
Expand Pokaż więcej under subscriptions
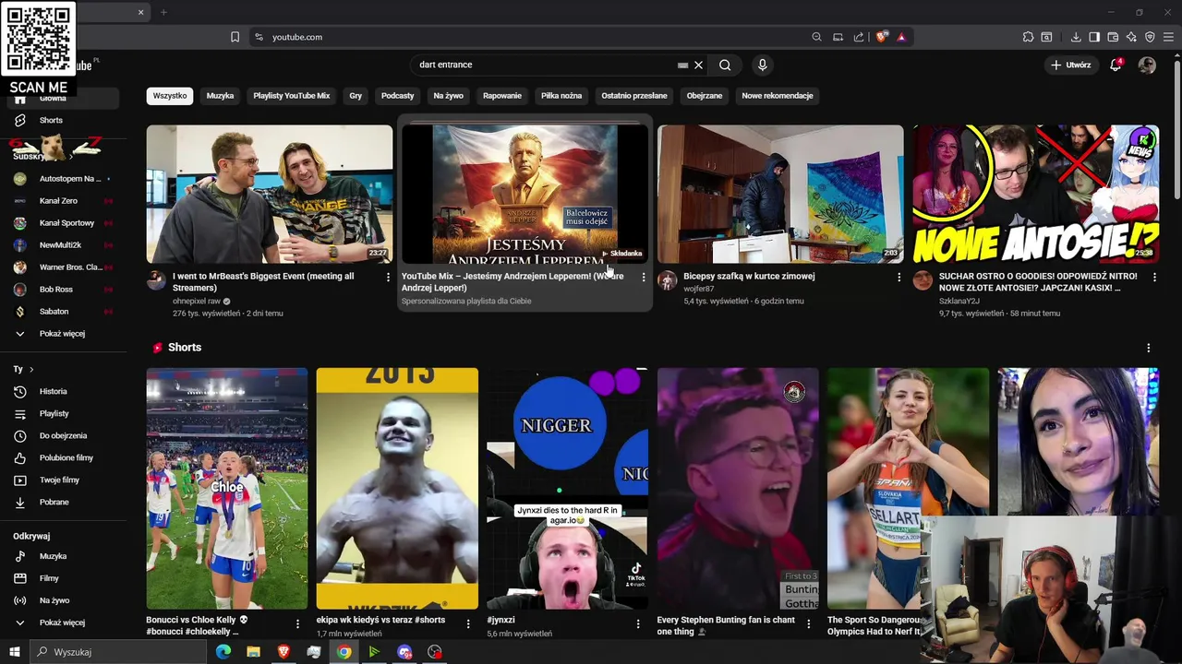tap(62, 333)
